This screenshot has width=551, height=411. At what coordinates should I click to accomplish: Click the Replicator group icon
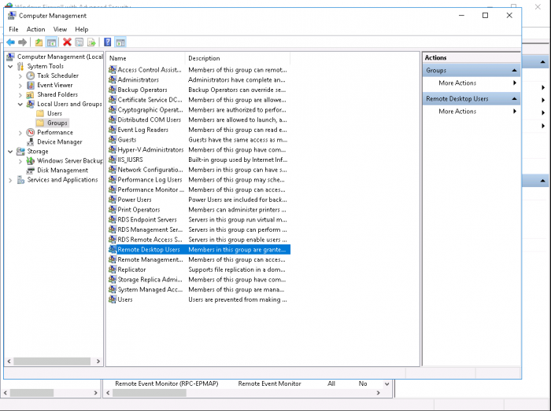(113, 270)
